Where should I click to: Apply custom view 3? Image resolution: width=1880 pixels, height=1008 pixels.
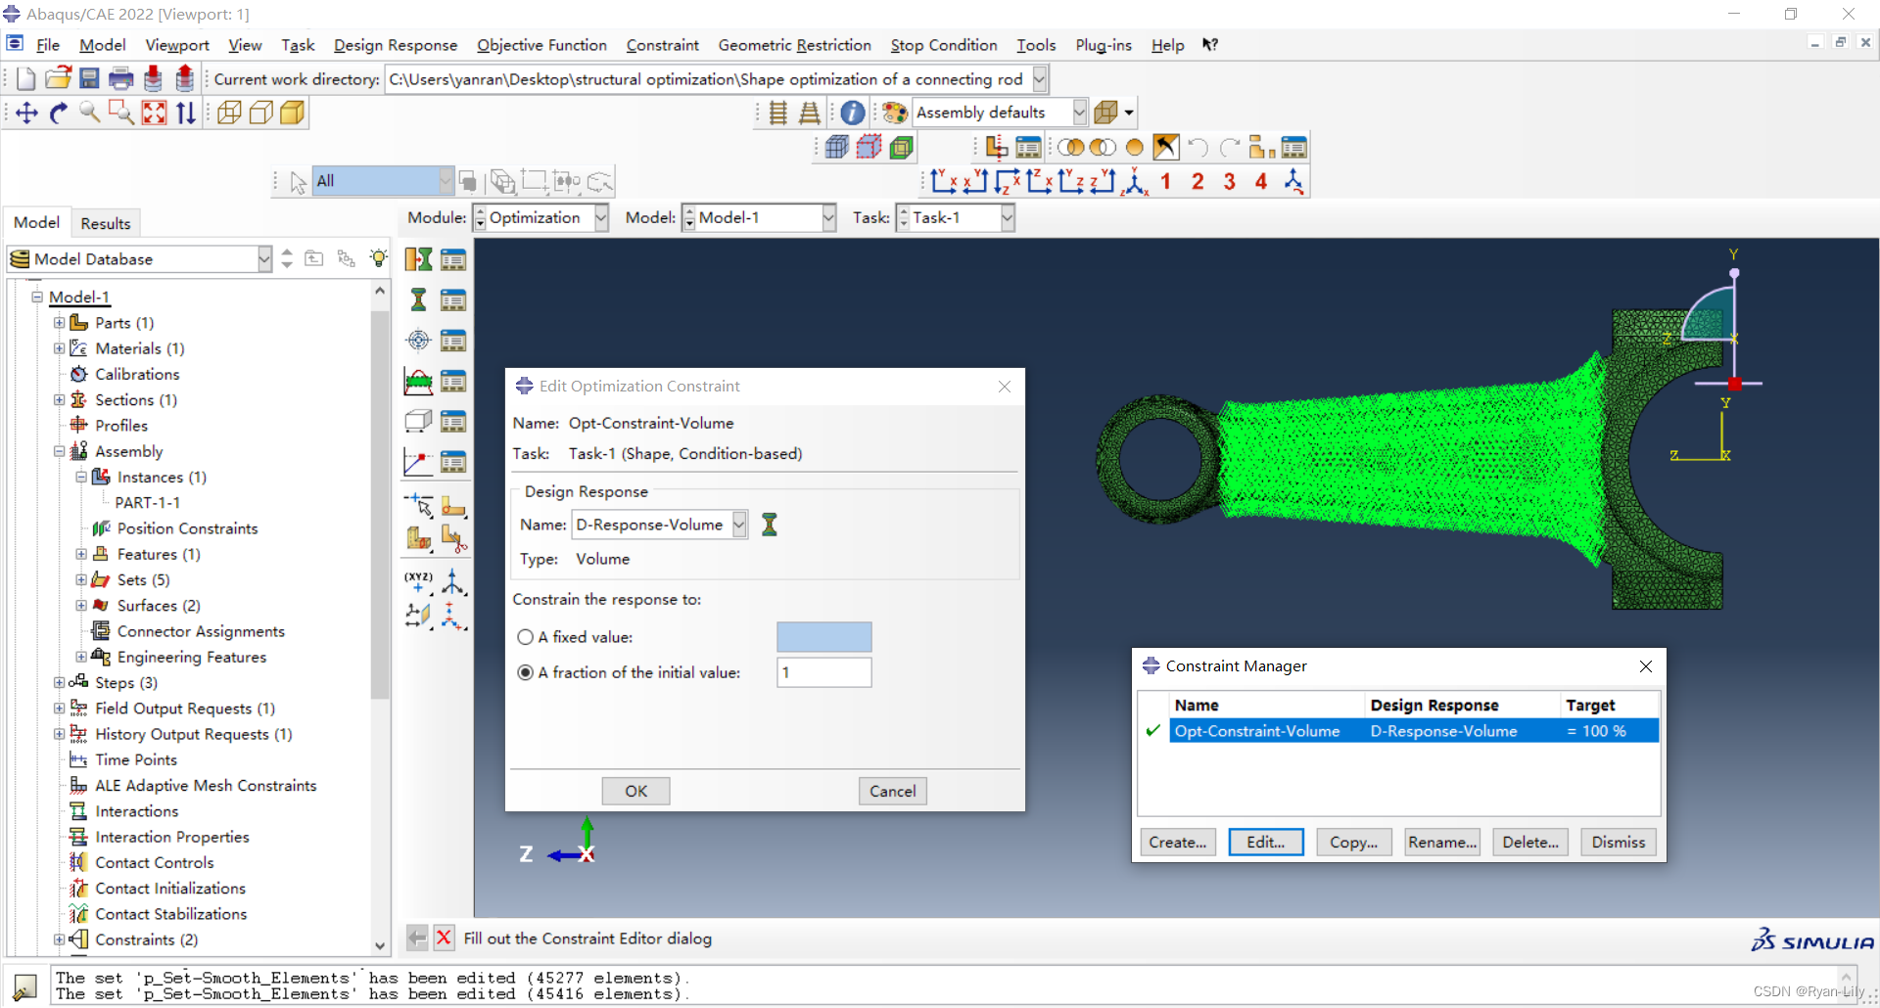pyautogui.click(x=1229, y=181)
